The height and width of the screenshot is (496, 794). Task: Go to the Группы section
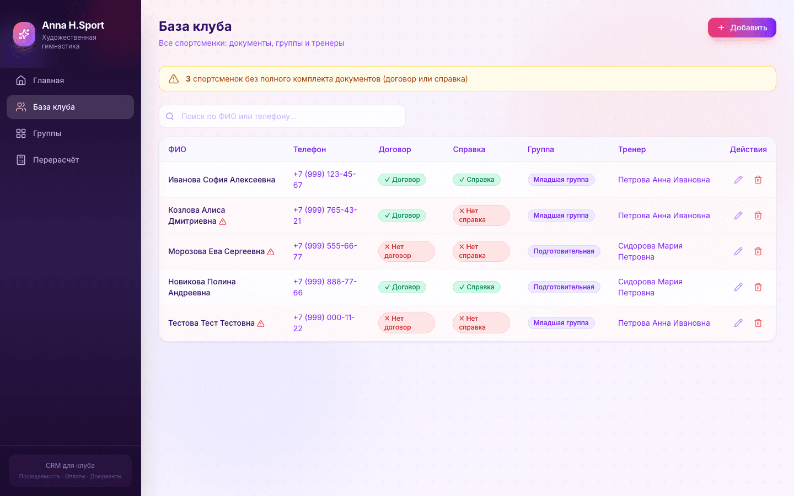click(70, 133)
